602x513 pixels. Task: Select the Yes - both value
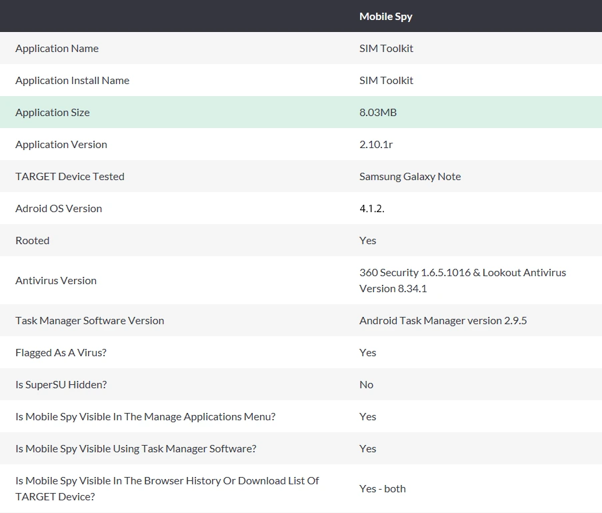383,489
